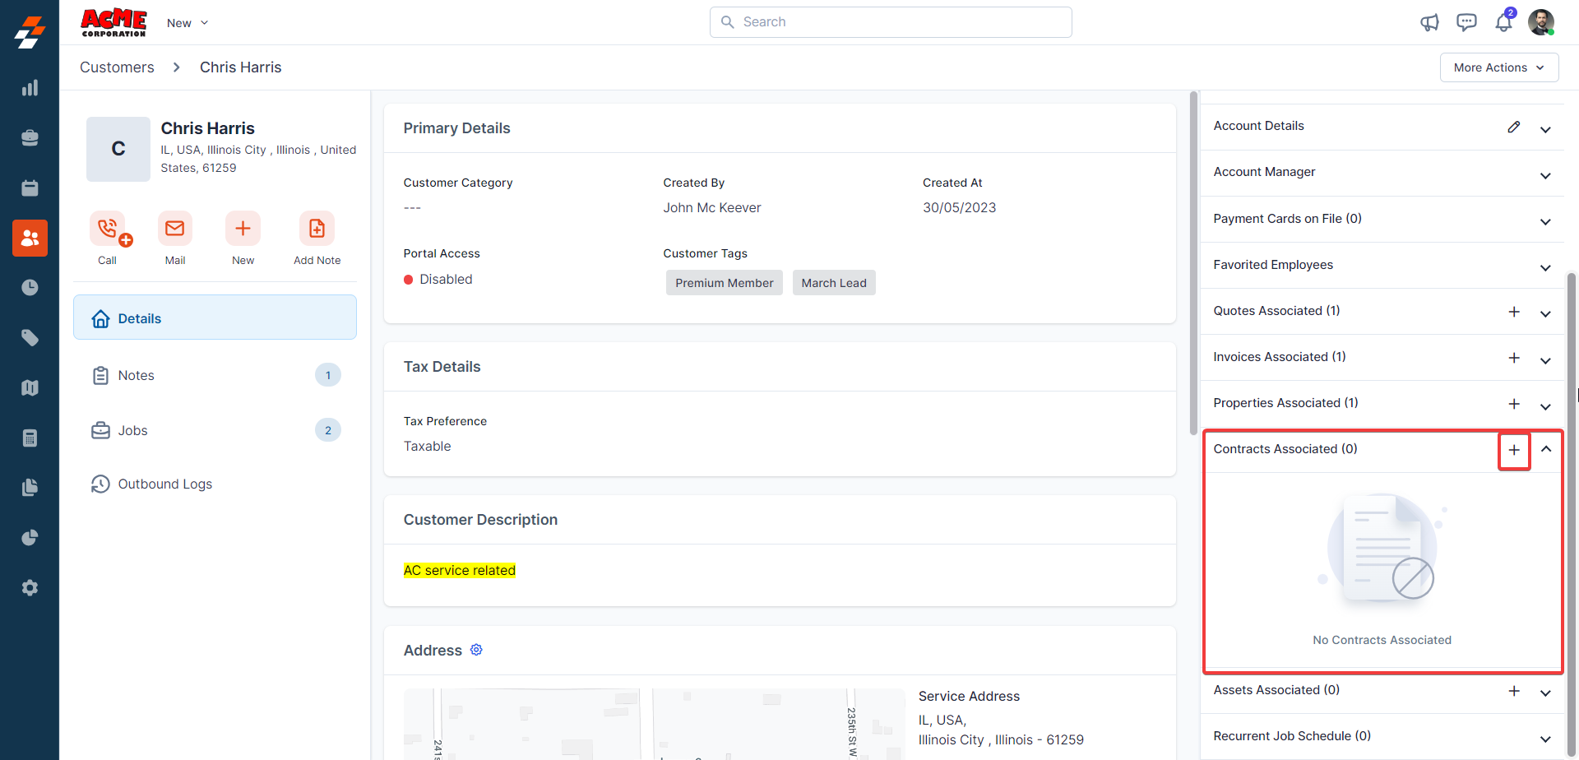This screenshot has height=760, width=1579.
Task: Go to Customers breadcrumb link
Action: point(117,67)
